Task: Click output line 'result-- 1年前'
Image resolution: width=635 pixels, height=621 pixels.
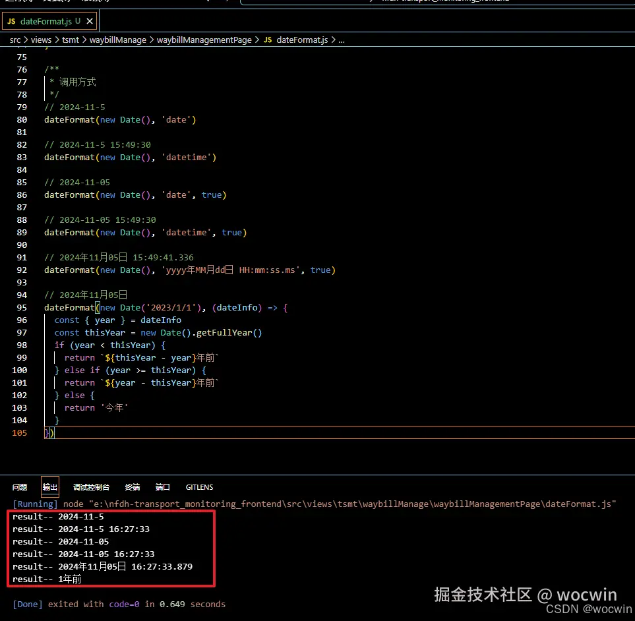Action: point(47,579)
